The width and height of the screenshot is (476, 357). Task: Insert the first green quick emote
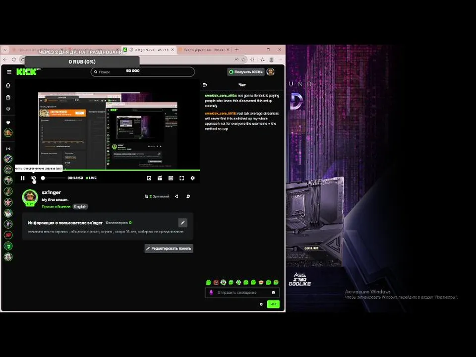tap(209, 283)
